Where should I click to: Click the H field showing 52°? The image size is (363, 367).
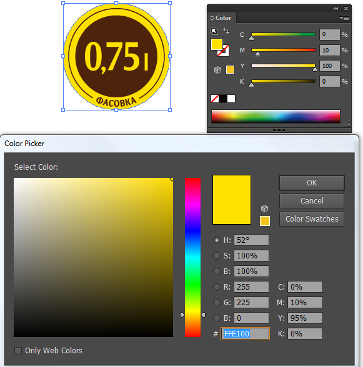point(251,240)
